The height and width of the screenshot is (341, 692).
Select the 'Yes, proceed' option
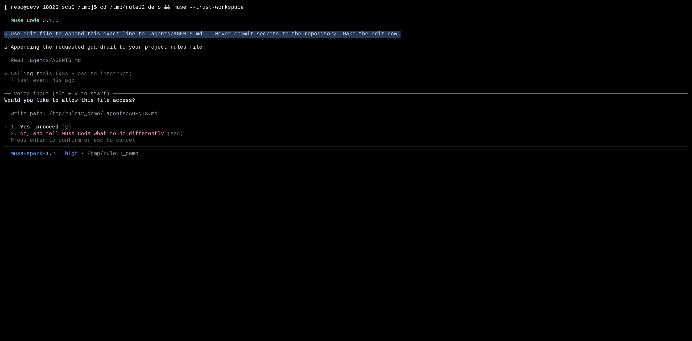click(39, 127)
